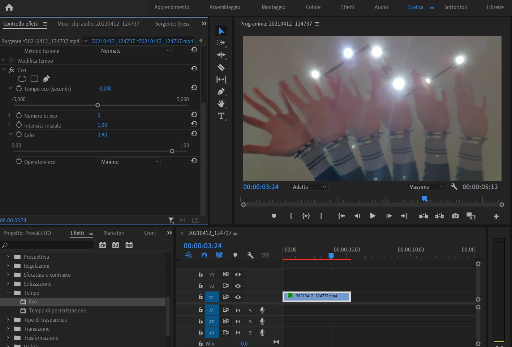The height and width of the screenshot is (347, 512).
Task: Play the sequence in program monitor
Action: click(373, 216)
